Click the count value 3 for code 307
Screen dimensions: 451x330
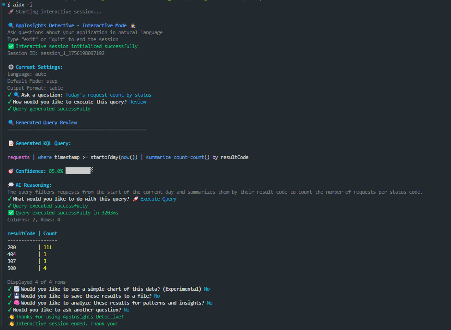pyautogui.click(x=45, y=261)
